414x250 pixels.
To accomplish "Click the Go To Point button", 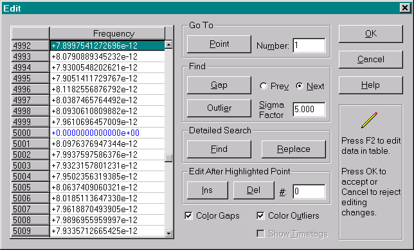I will 219,44.
